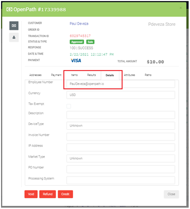Click the money icon in dialog title

pos(9,9)
